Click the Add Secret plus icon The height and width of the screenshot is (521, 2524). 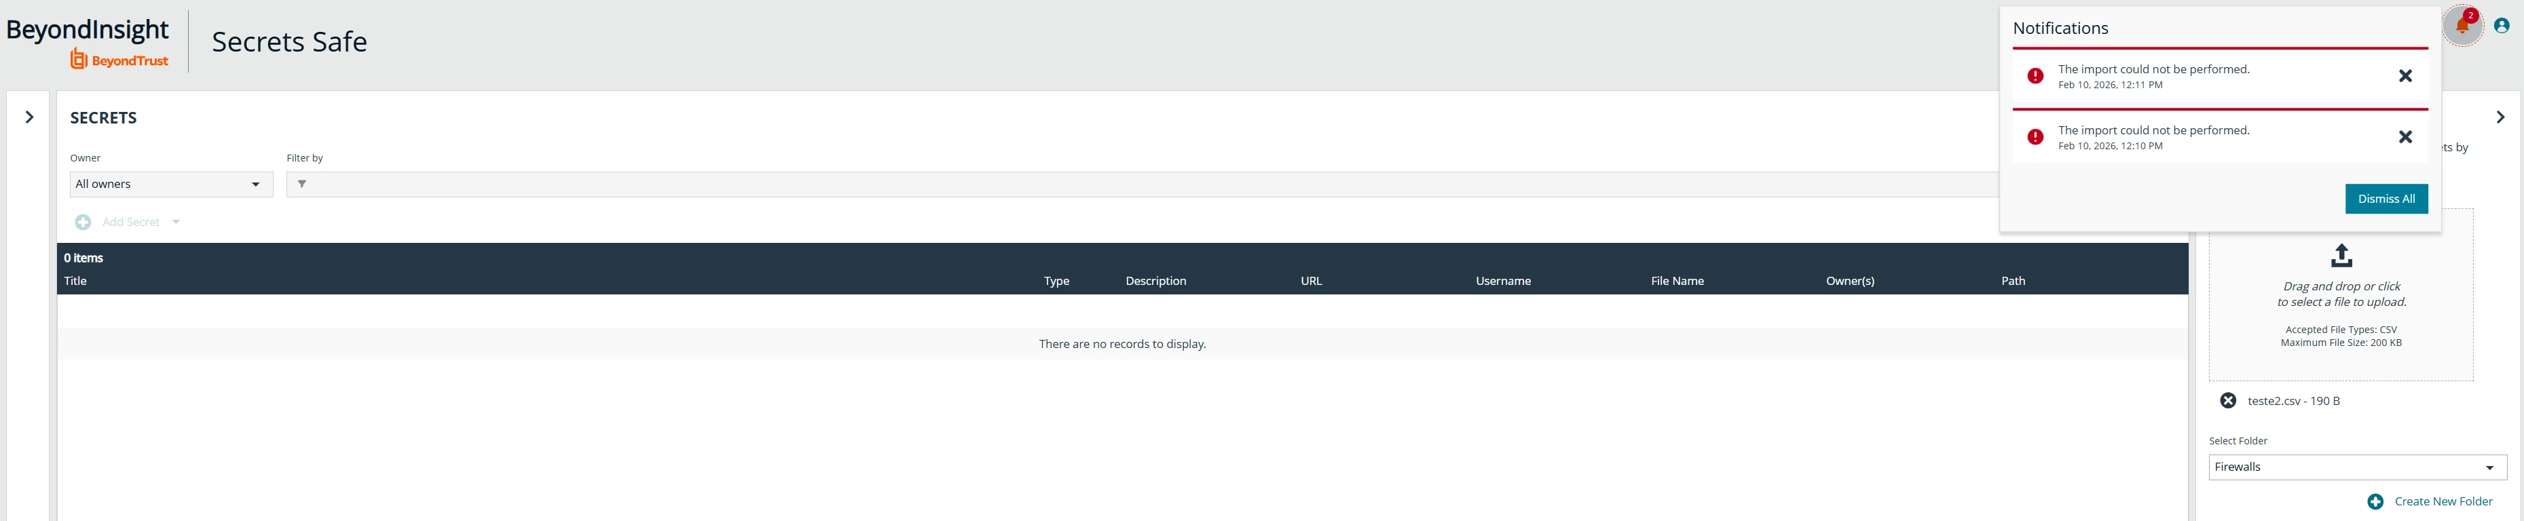(83, 223)
